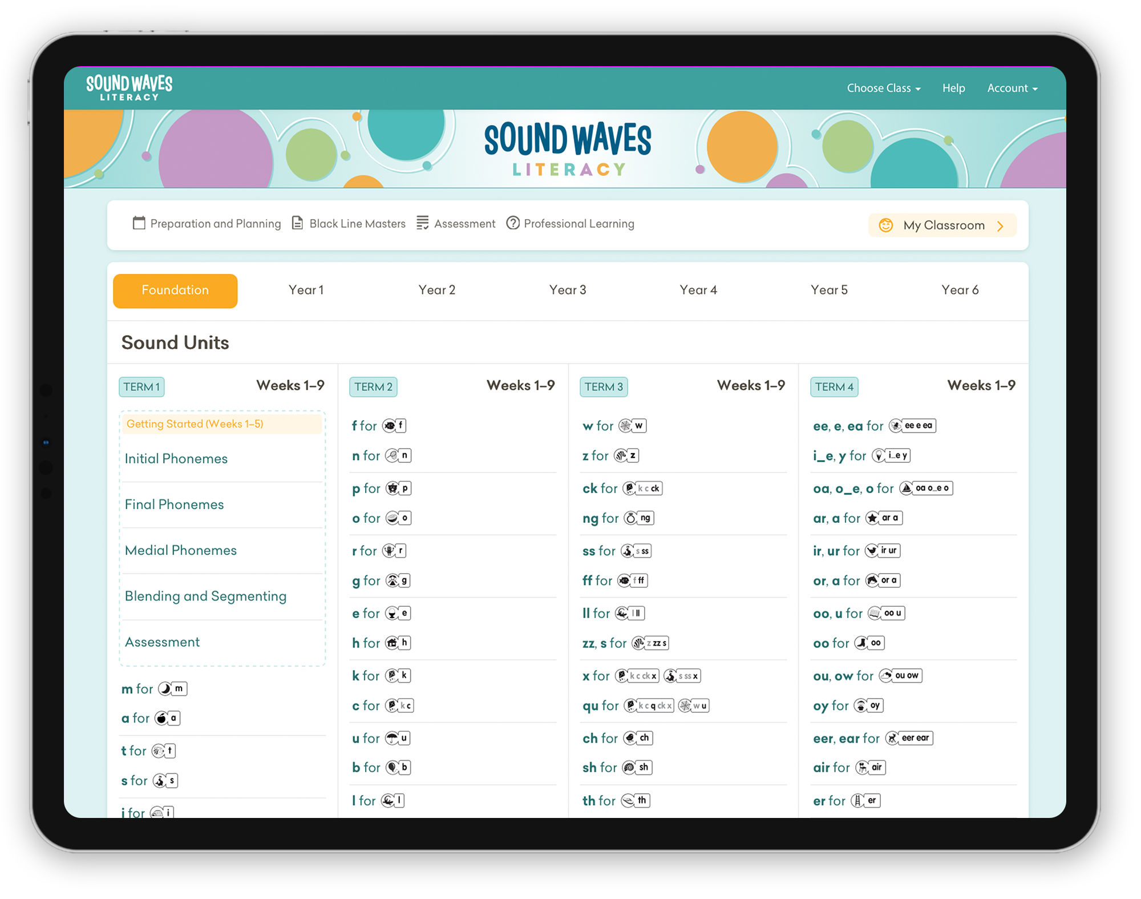Screen dimensions: 1141x899
Task: Open Blending and Segmenting unit
Action: [206, 596]
